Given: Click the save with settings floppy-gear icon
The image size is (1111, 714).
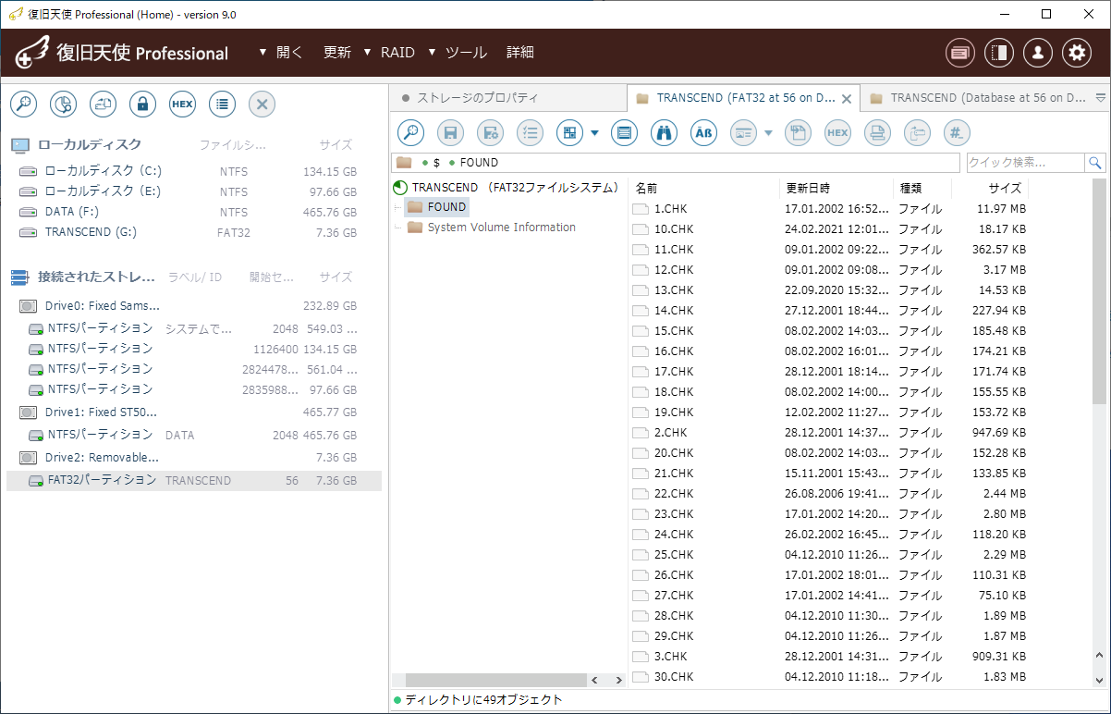Looking at the screenshot, I should coord(490,133).
